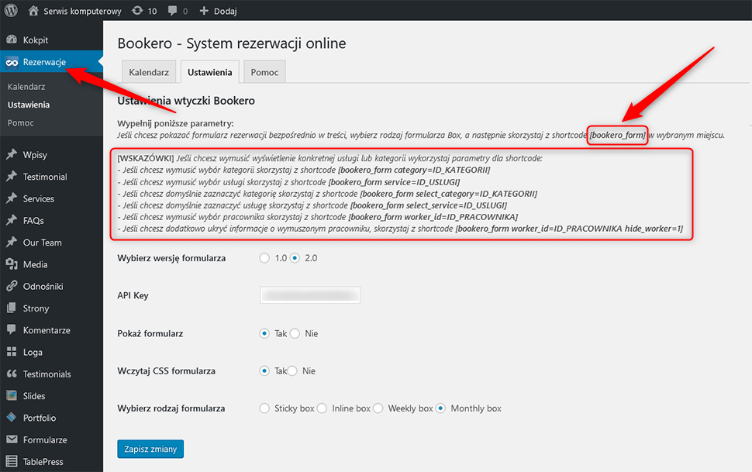
Task: Click the image icon for Slides
Action: coord(12,396)
